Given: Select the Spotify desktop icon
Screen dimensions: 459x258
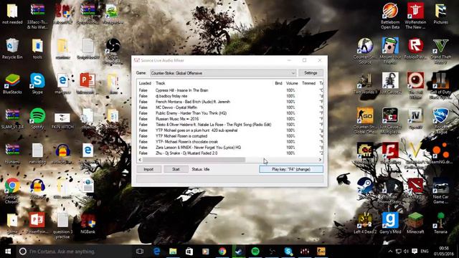Looking at the screenshot, I should tap(37, 118).
